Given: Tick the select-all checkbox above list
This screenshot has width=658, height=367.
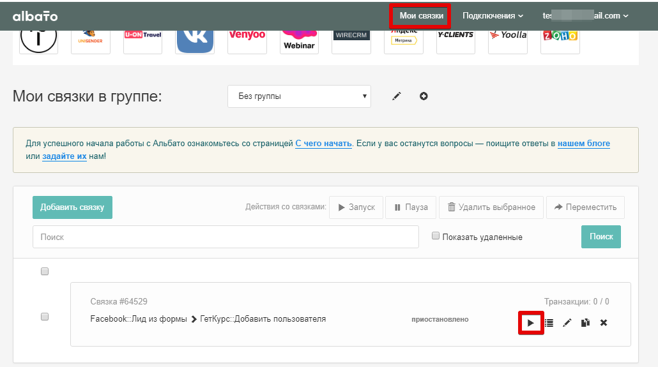Looking at the screenshot, I should 45,271.
